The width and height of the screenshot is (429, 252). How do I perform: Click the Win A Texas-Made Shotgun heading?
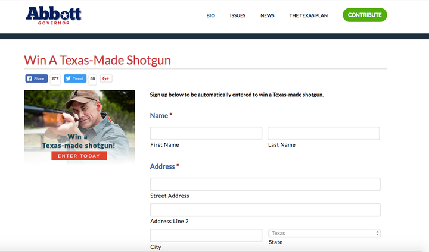(x=97, y=60)
